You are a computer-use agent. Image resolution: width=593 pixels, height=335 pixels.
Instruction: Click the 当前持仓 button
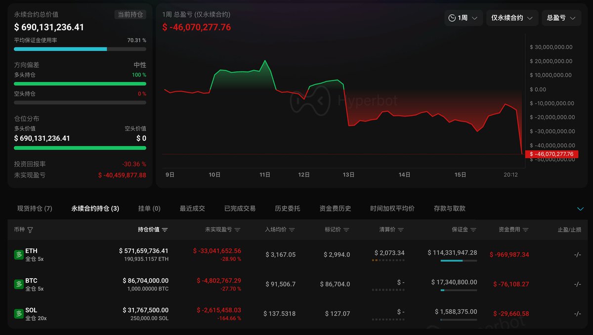tap(130, 14)
